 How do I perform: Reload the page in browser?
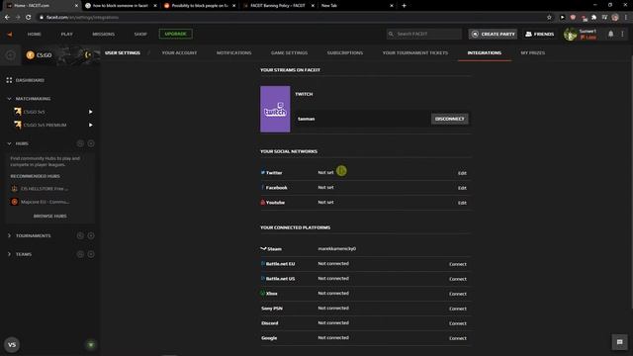click(29, 18)
